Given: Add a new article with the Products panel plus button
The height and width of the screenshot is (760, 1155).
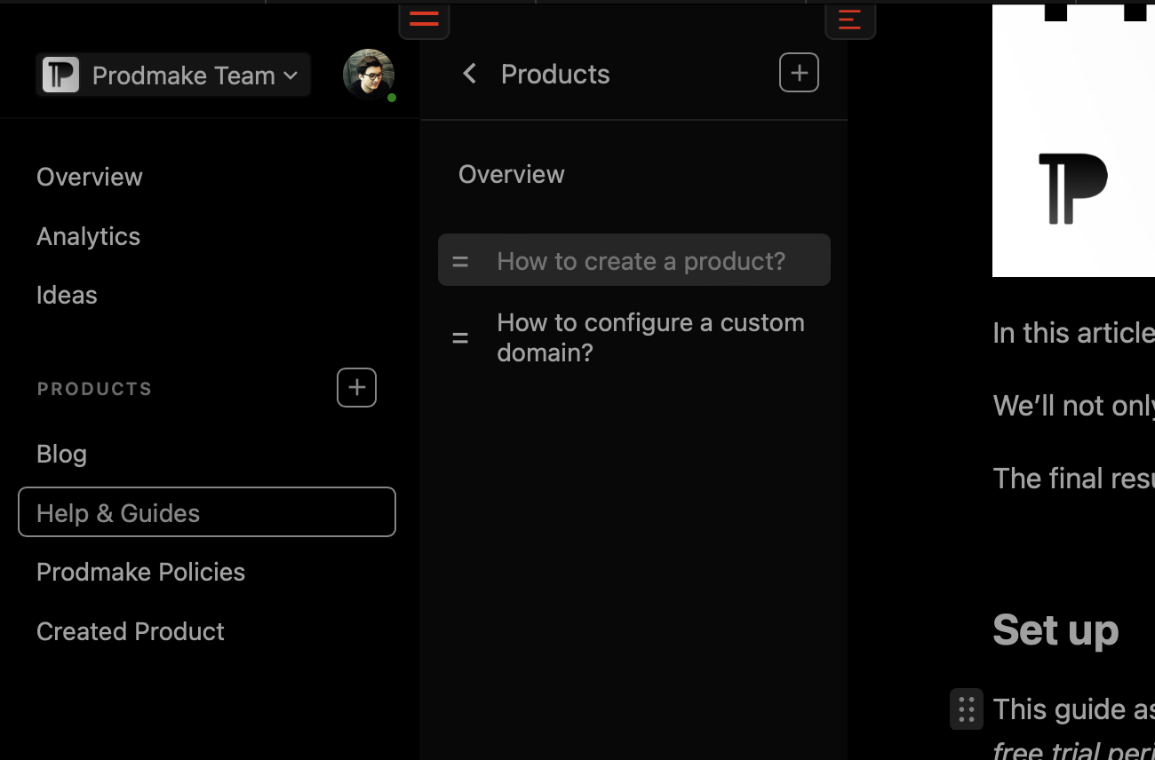Looking at the screenshot, I should (799, 73).
